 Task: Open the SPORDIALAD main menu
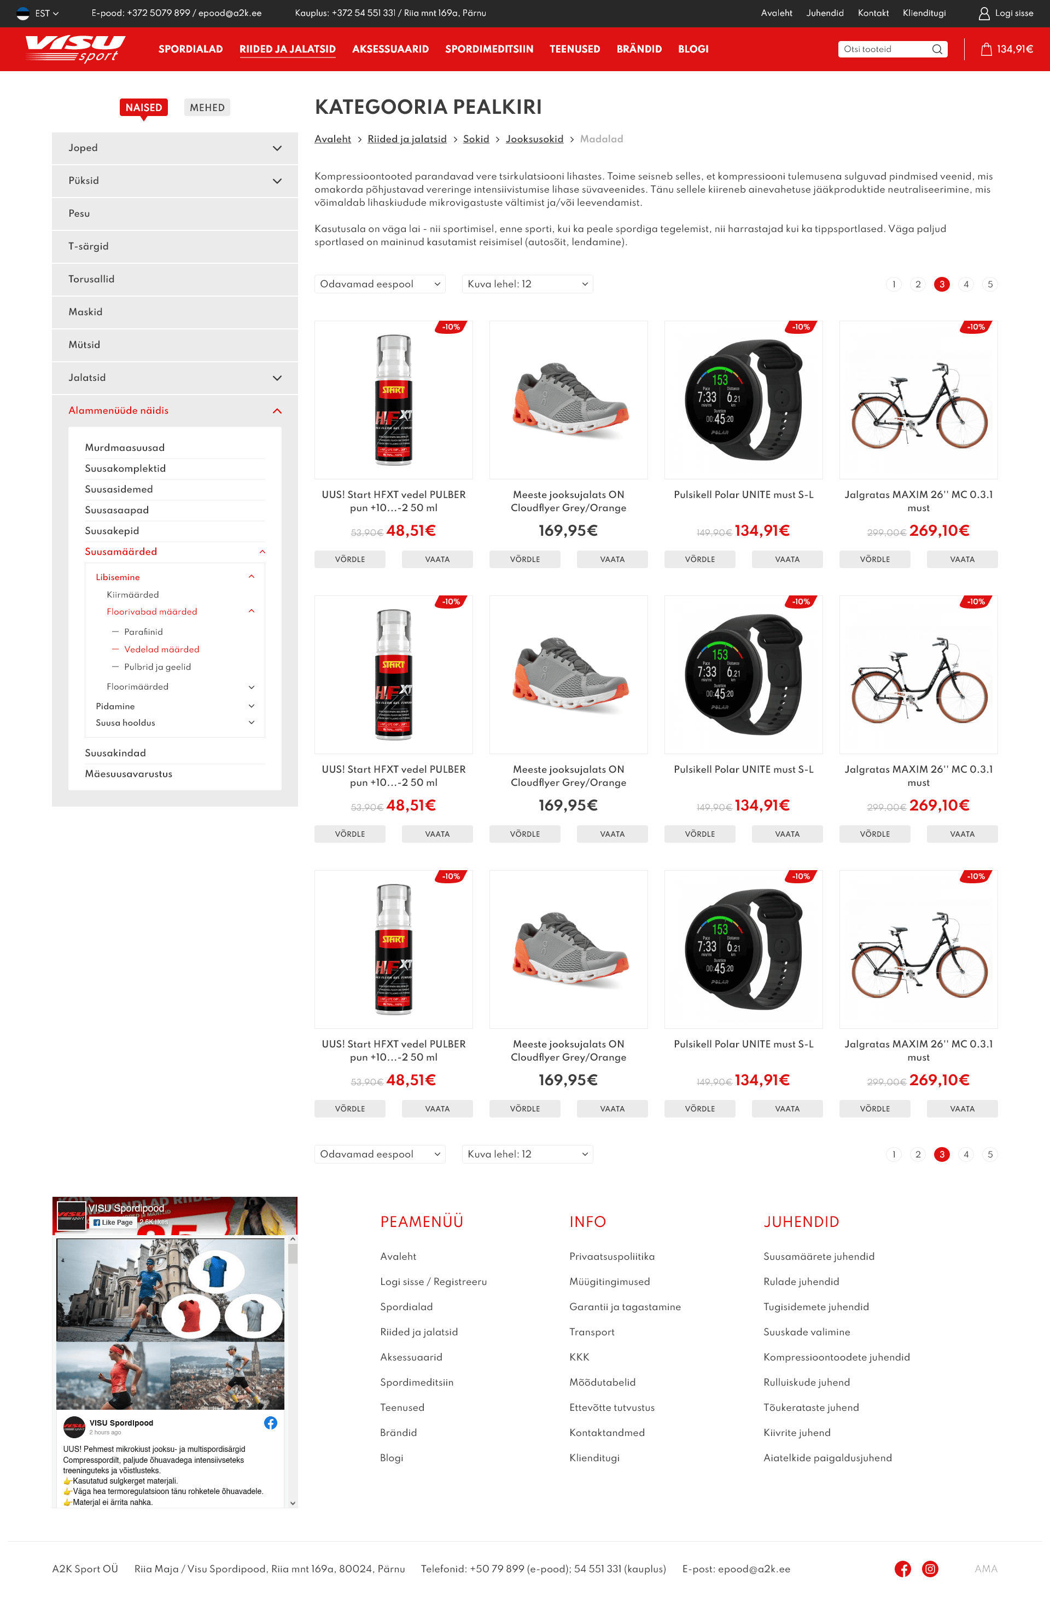190,49
